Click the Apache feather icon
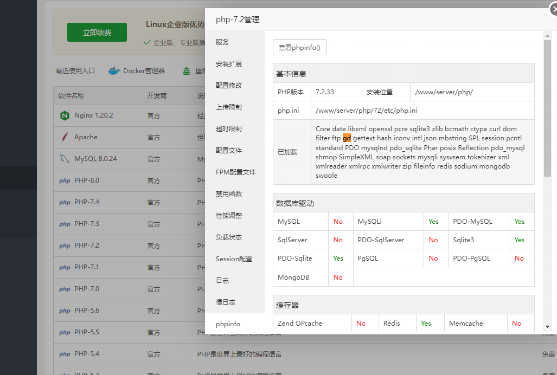The image size is (557, 375). tap(65, 137)
